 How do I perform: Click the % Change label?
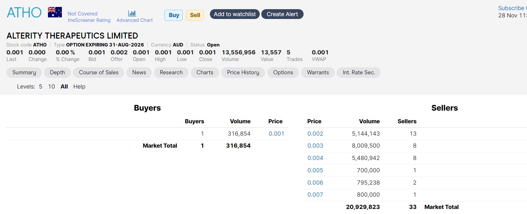pos(68,59)
